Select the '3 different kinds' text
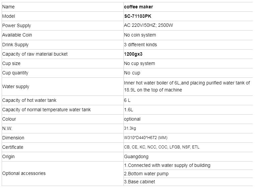 [141, 45]
